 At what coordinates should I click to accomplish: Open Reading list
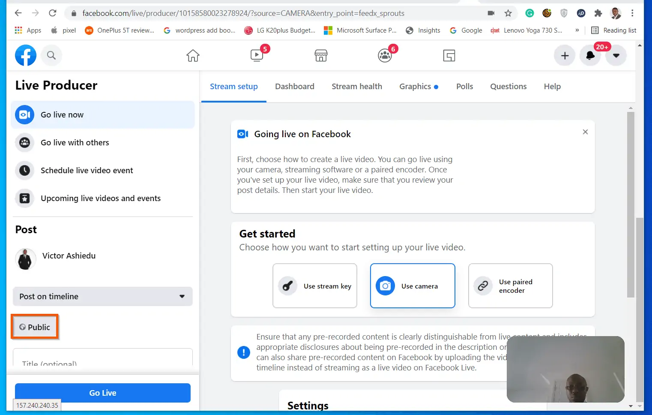(614, 30)
